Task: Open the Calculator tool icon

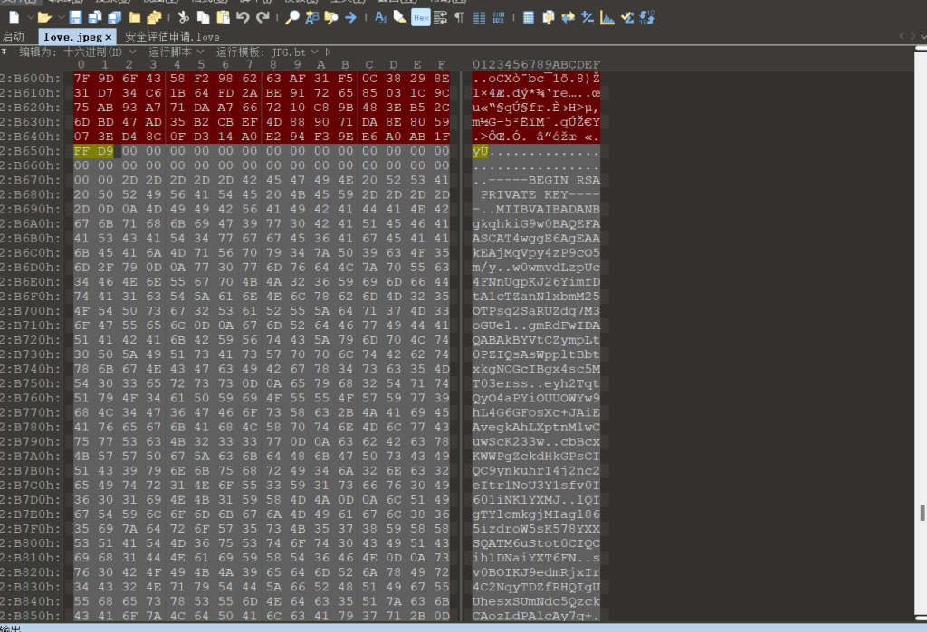Action: click(x=528, y=17)
